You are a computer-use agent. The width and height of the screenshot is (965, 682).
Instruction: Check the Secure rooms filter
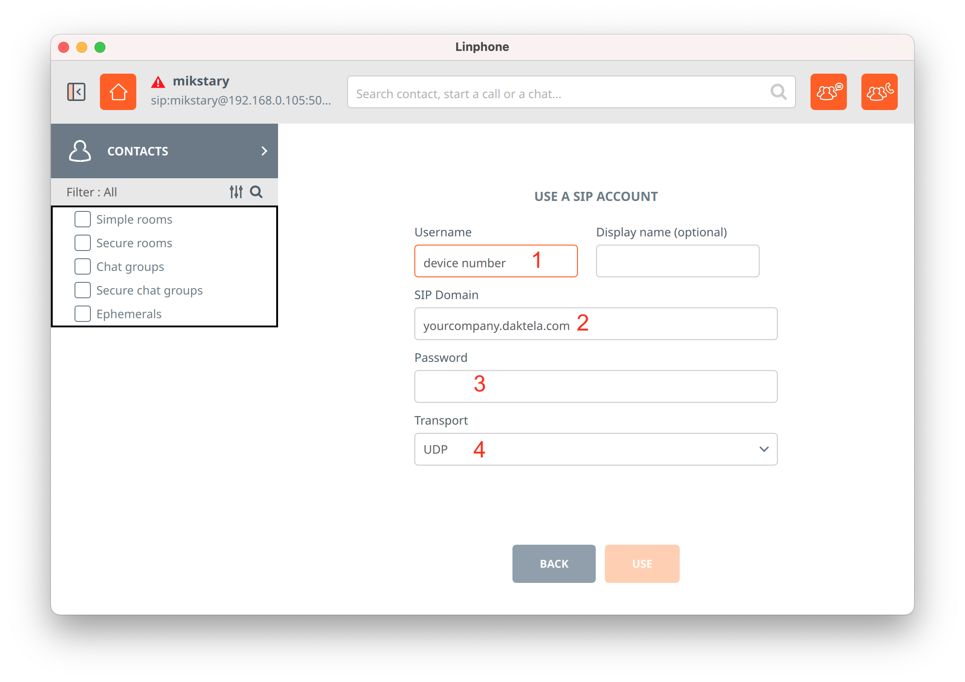(x=83, y=243)
